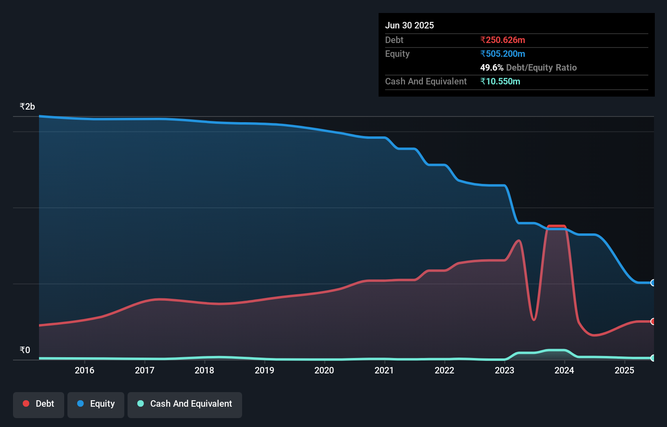
Task: Click the ₹2b y-axis label
Action: coord(27,106)
